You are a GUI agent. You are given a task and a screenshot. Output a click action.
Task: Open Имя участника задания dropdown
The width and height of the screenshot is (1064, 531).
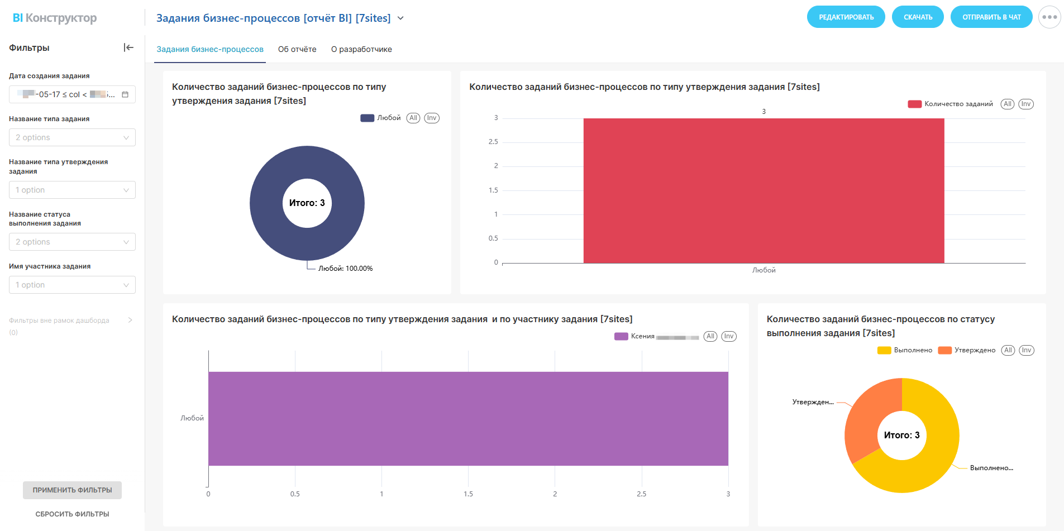[x=72, y=285]
